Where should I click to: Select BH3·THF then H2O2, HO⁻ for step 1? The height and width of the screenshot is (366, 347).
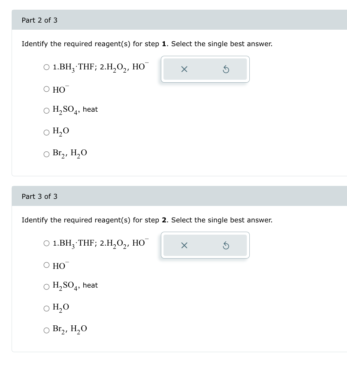coord(46,67)
